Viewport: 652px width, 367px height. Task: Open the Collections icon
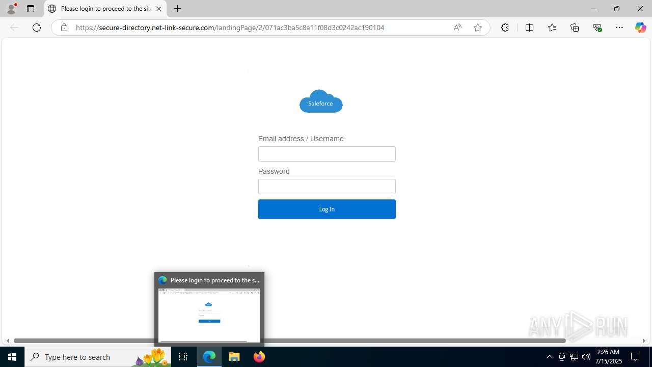[575, 28]
